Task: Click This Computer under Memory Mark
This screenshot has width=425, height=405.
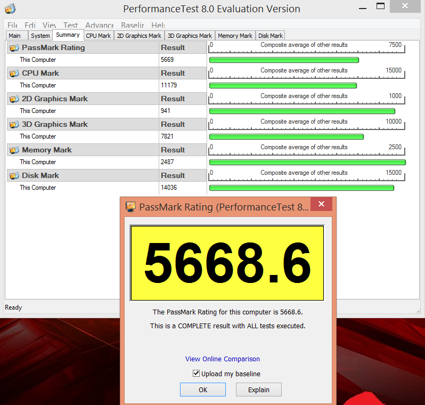Action: point(38,162)
